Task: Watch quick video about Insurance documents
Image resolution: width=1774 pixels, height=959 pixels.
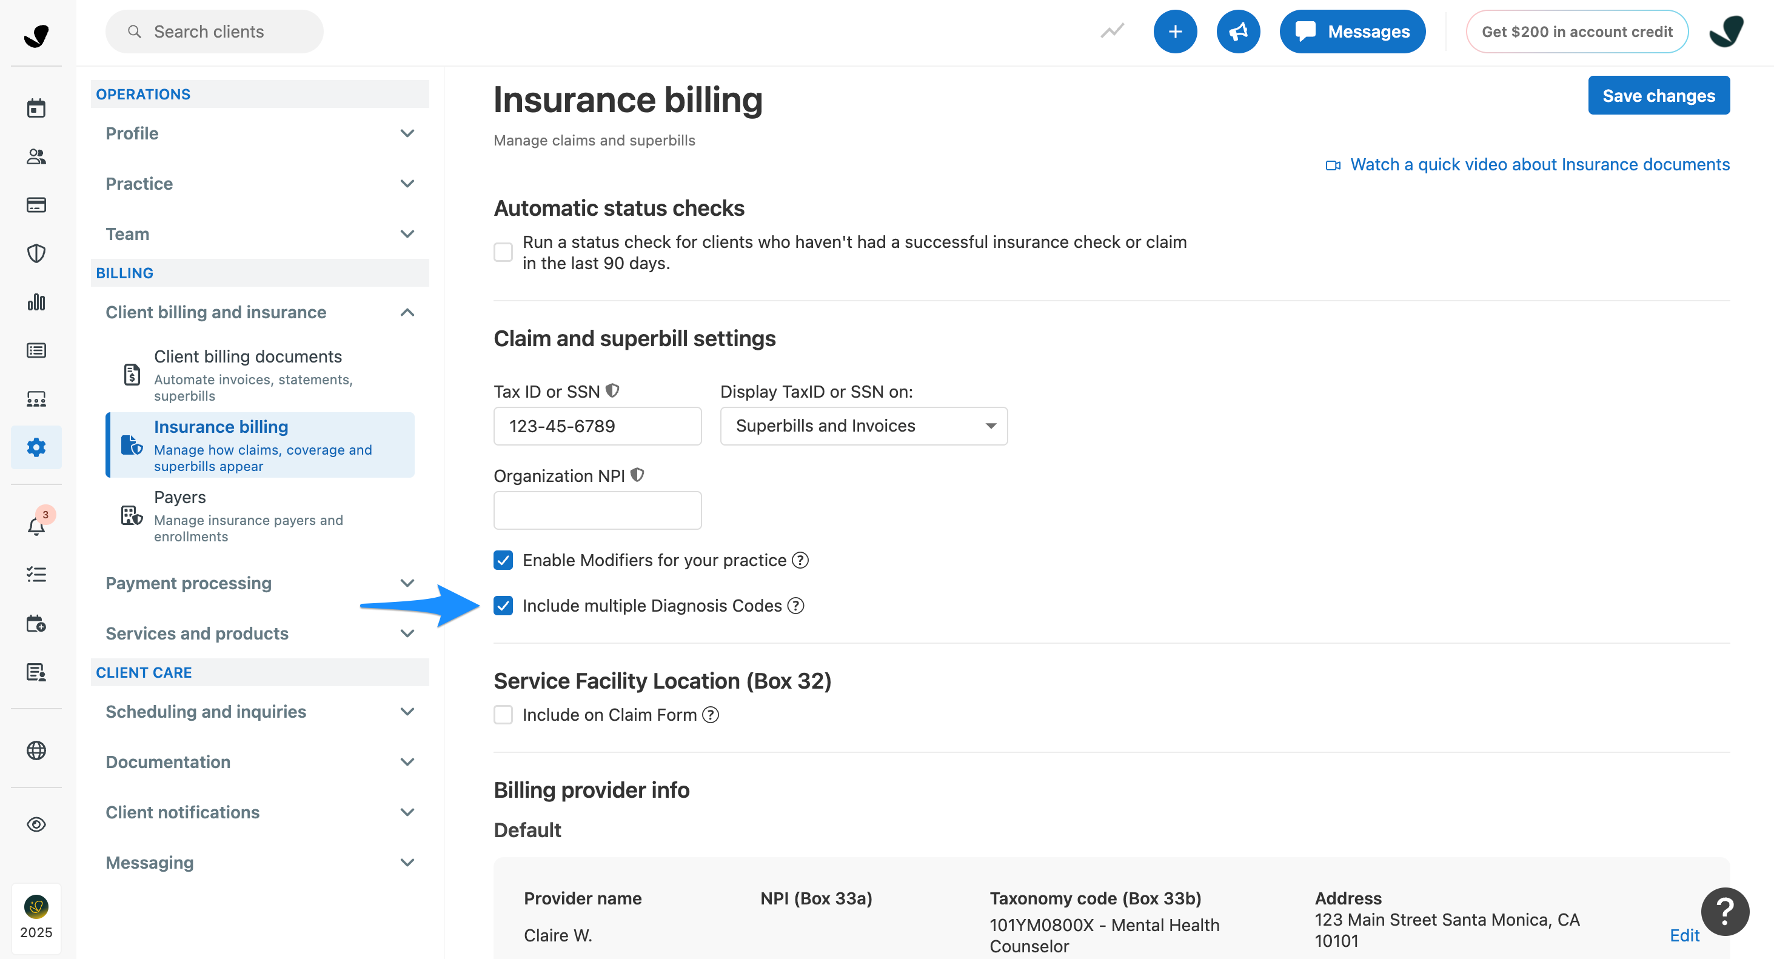Action: (x=1527, y=164)
